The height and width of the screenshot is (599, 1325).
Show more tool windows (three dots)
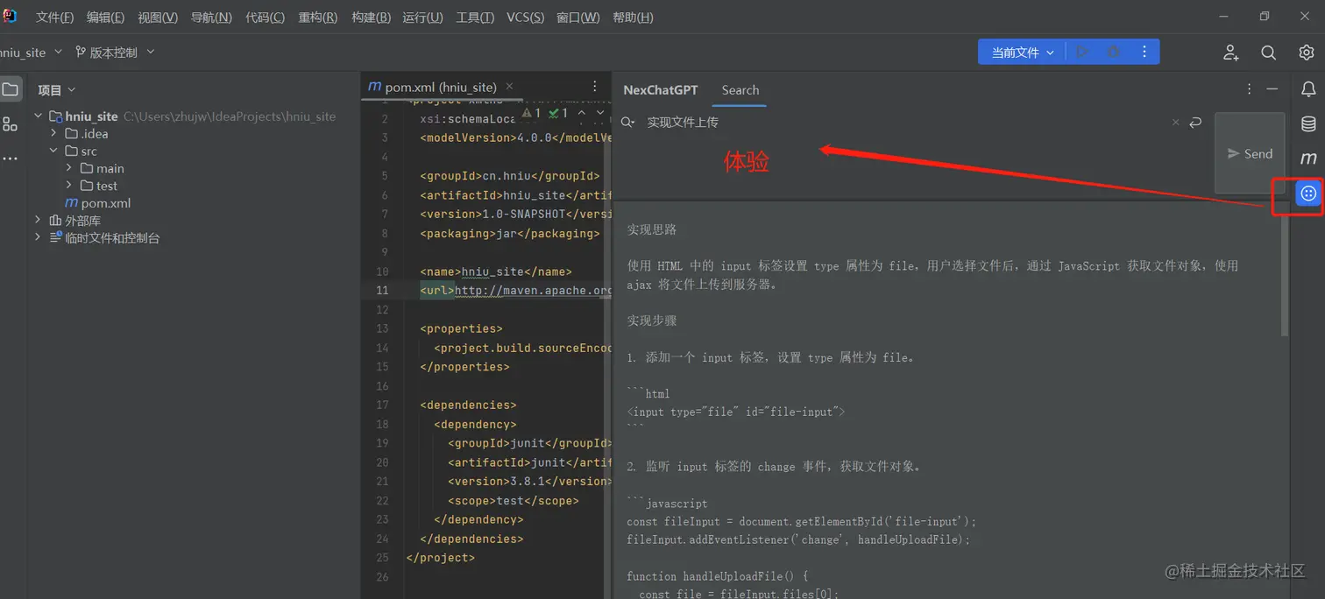point(10,159)
